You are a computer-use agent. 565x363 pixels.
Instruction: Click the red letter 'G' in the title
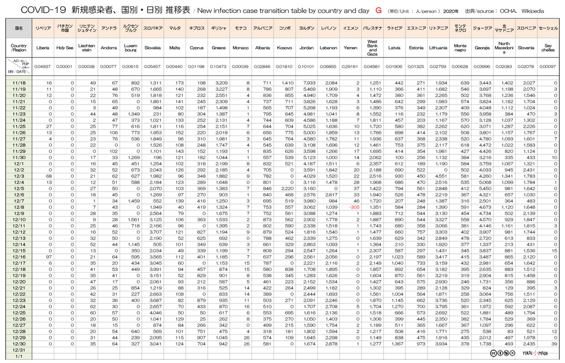(378, 10)
